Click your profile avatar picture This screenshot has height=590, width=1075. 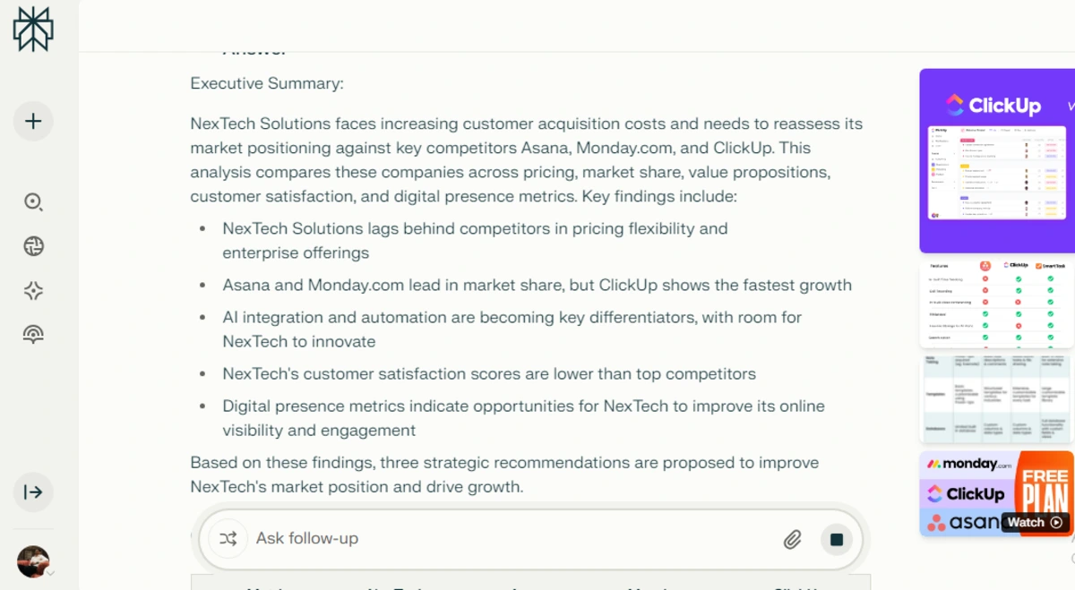[32, 561]
